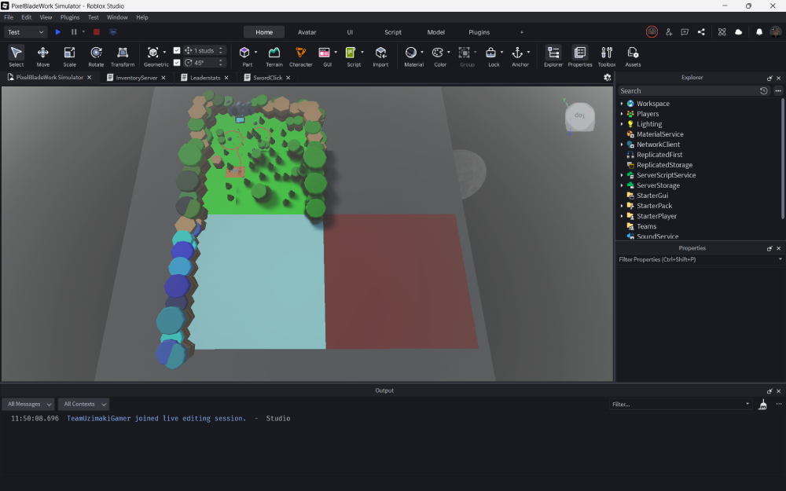
Task: Open the All Contexts dropdown
Action: click(x=83, y=405)
